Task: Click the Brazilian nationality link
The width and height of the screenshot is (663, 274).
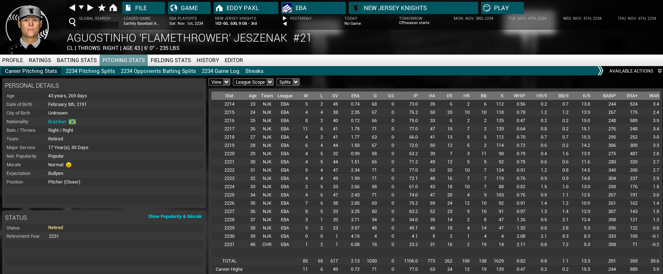Action: [57, 122]
